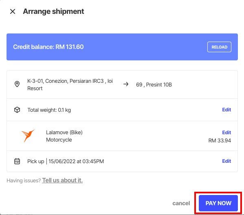Click the RM 33.94 shipping price

pyautogui.click(x=220, y=140)
